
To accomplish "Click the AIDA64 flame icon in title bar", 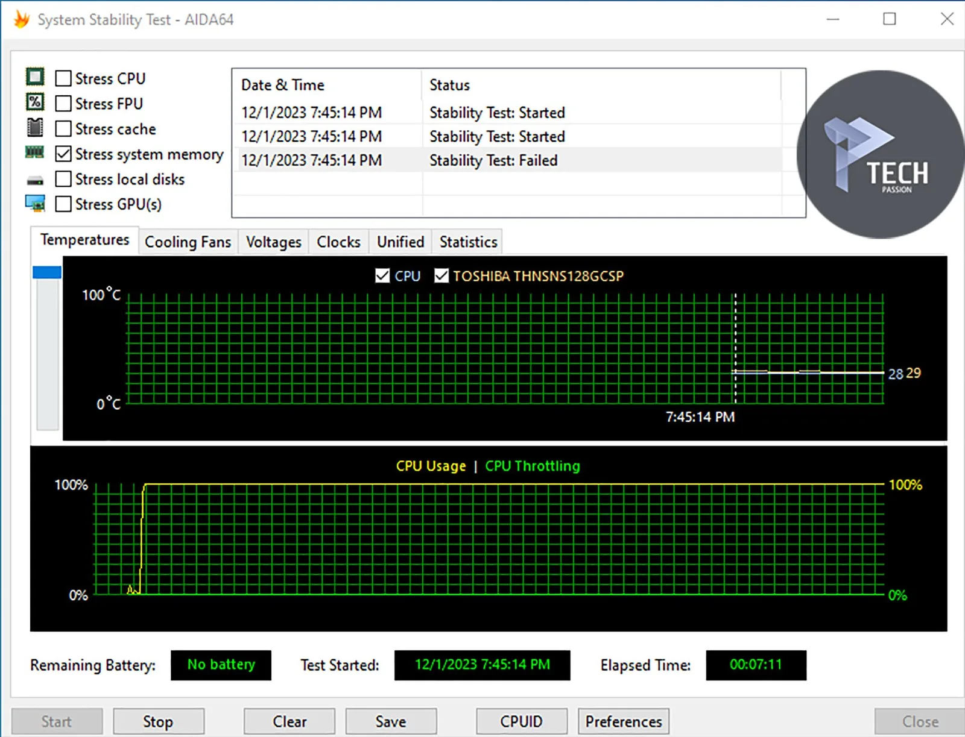I will pos(22,19).
